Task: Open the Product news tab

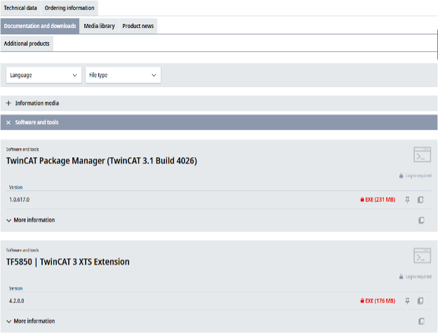Action: point(138,26)
